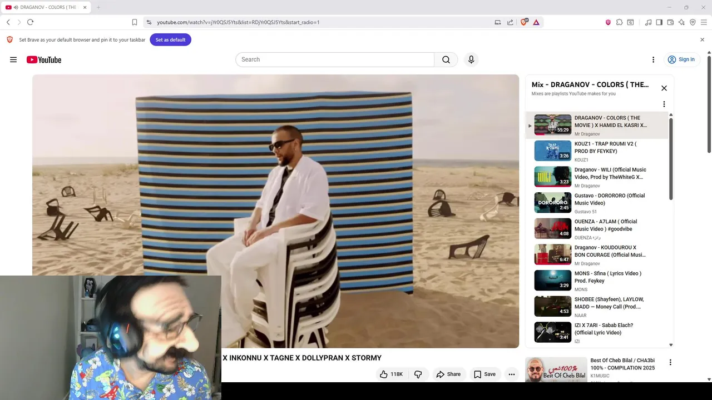Dismiss the default browser banner
Image resolution: width=712 pixels, height=400 pixels.
[702, 39]
